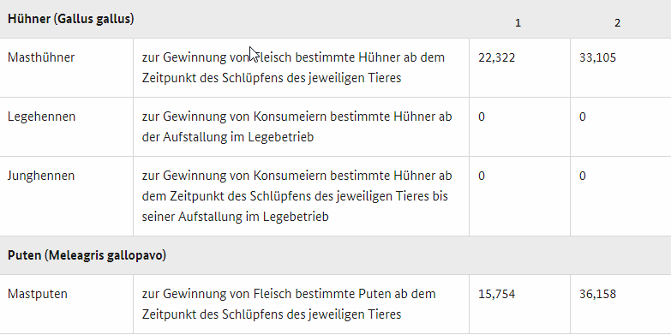Click the Masthühner row label

(x=41, y=57)
